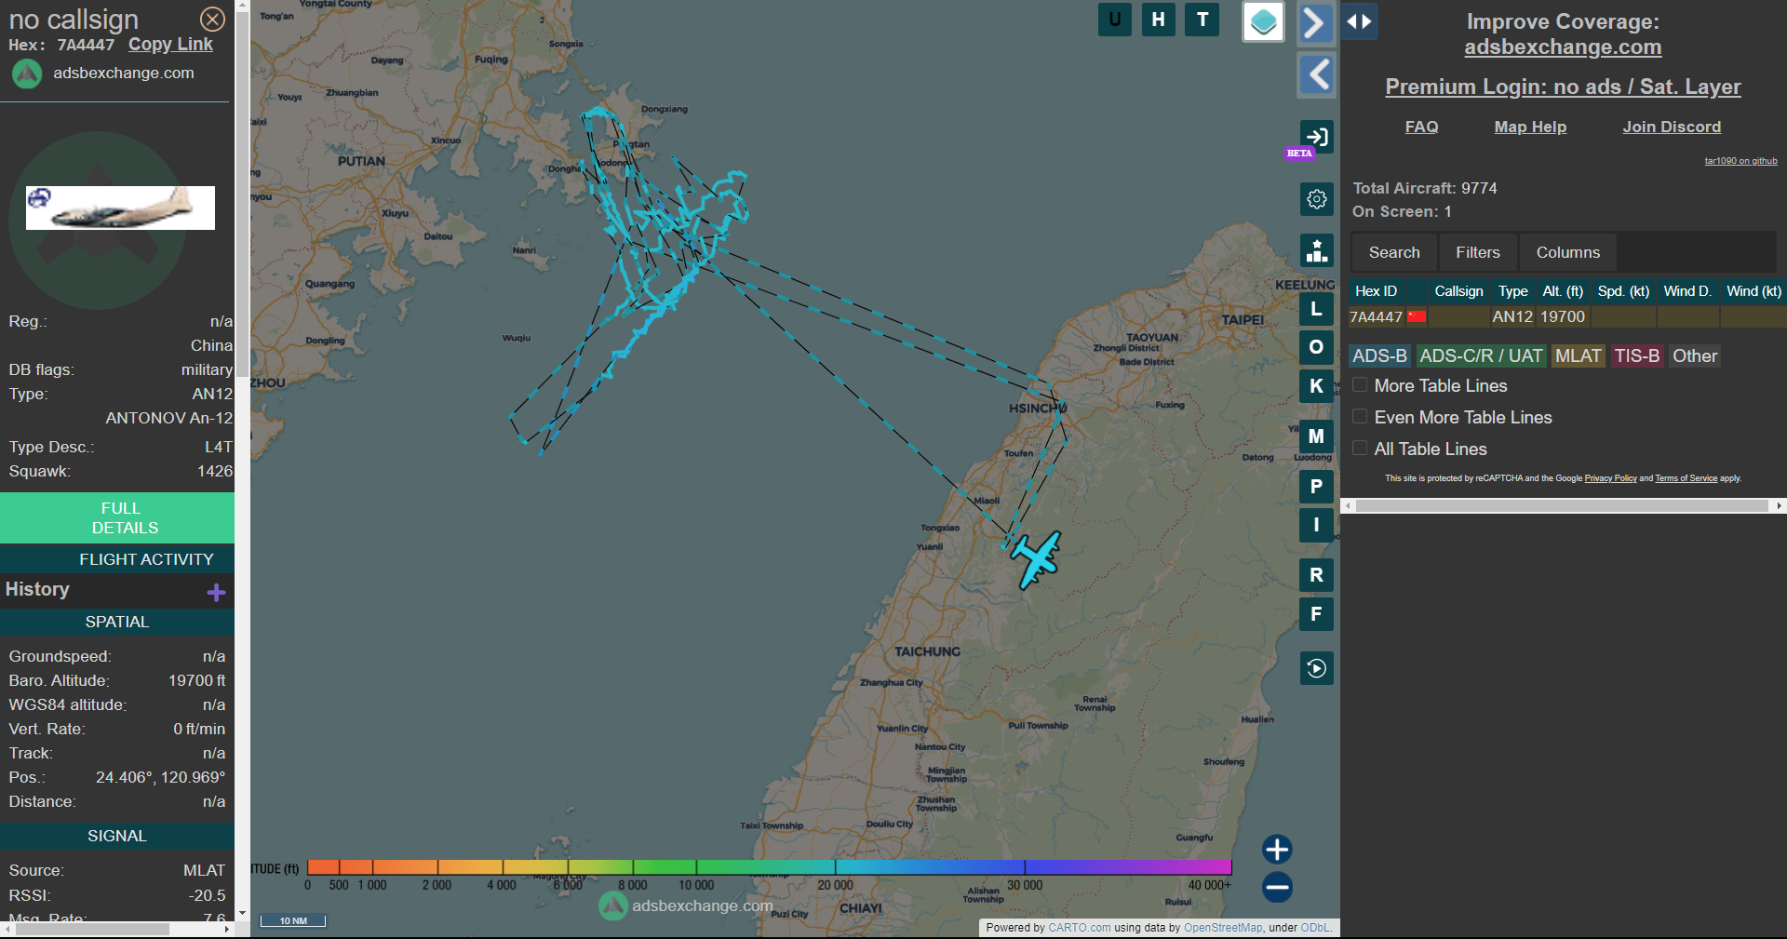Select the Filters tab

1478,252
